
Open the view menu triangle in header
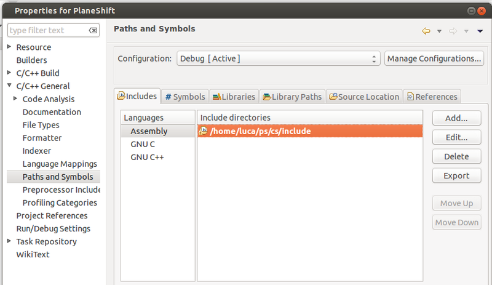[480, 31]
